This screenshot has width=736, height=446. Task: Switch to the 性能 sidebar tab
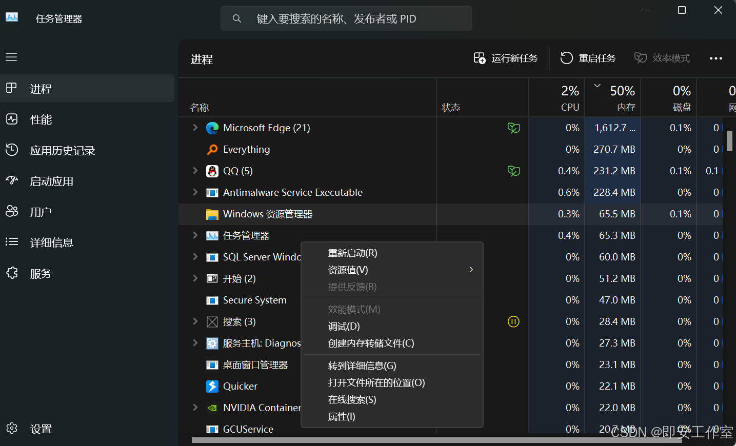87,119
